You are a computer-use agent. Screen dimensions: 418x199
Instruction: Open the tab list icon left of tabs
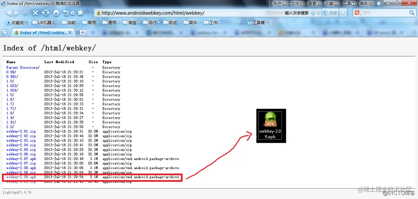(4, 33)
